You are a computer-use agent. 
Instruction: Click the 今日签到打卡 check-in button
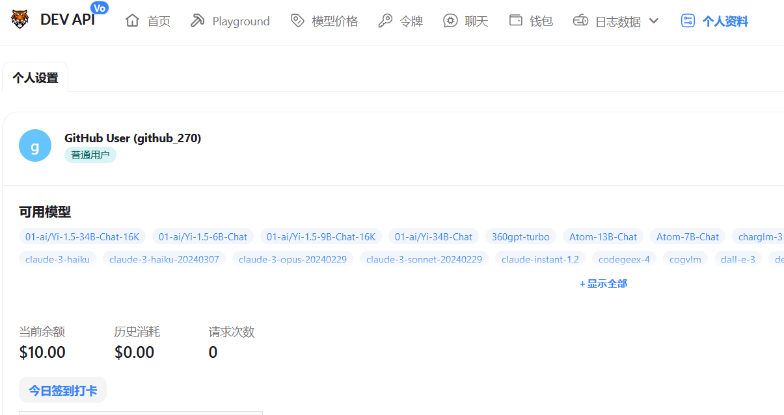click(62, 390)
